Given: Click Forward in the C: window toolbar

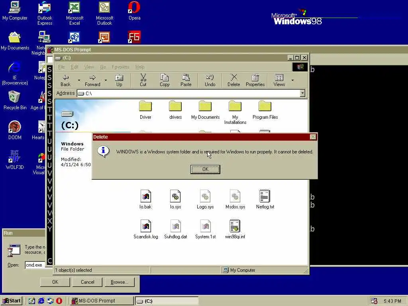Looking at the screenshot, I should pos(92,80).
